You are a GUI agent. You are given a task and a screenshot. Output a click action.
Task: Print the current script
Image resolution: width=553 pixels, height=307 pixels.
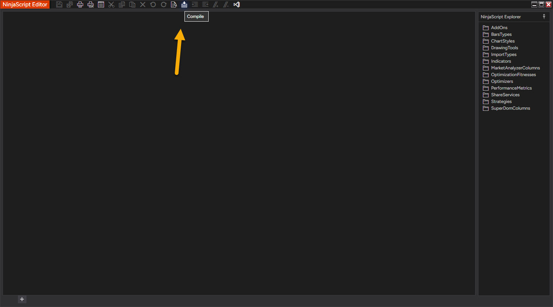80,4
